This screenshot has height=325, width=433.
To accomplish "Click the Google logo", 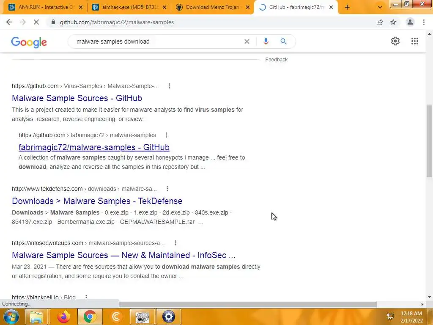I will coord(29,42).
